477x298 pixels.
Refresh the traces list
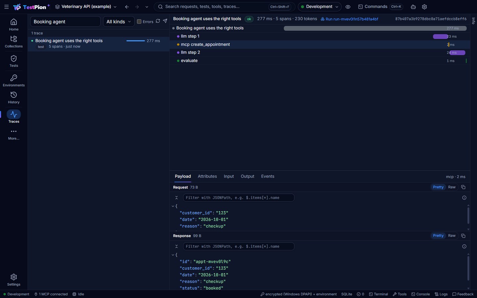(158, 21)
